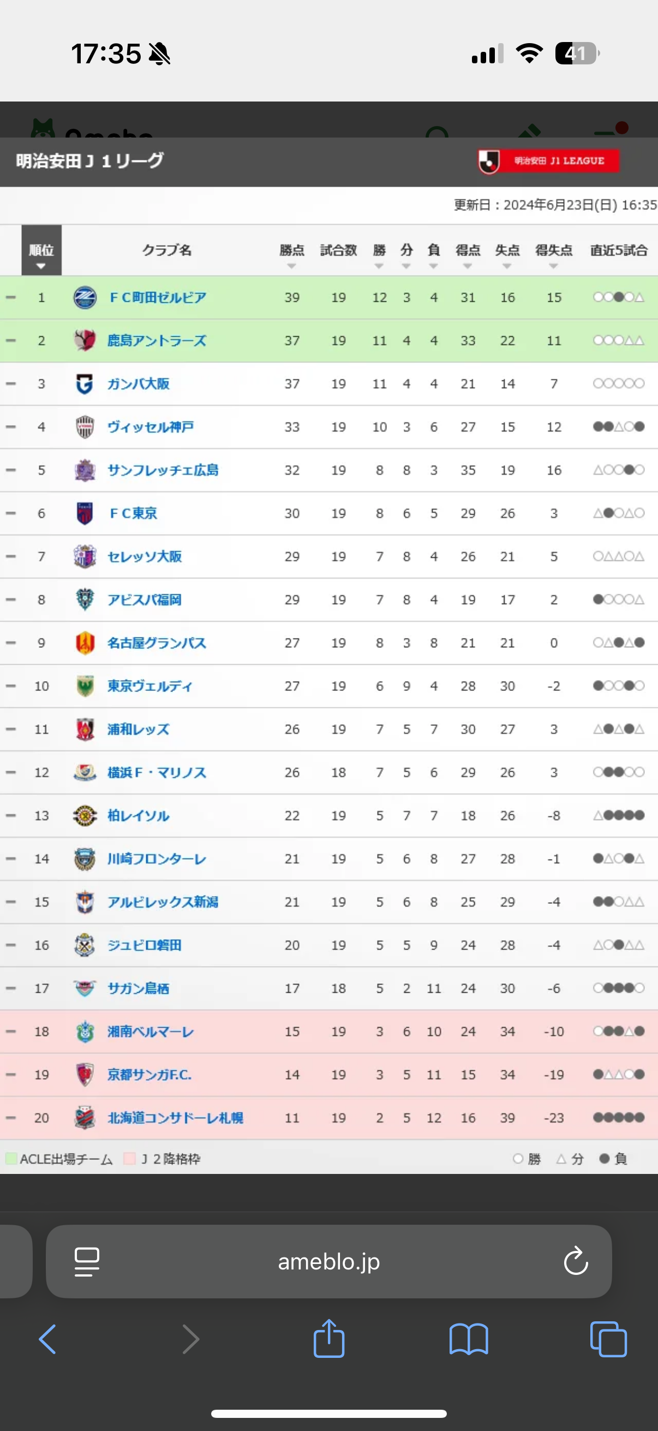Sort by the 順位 column header

41,251
